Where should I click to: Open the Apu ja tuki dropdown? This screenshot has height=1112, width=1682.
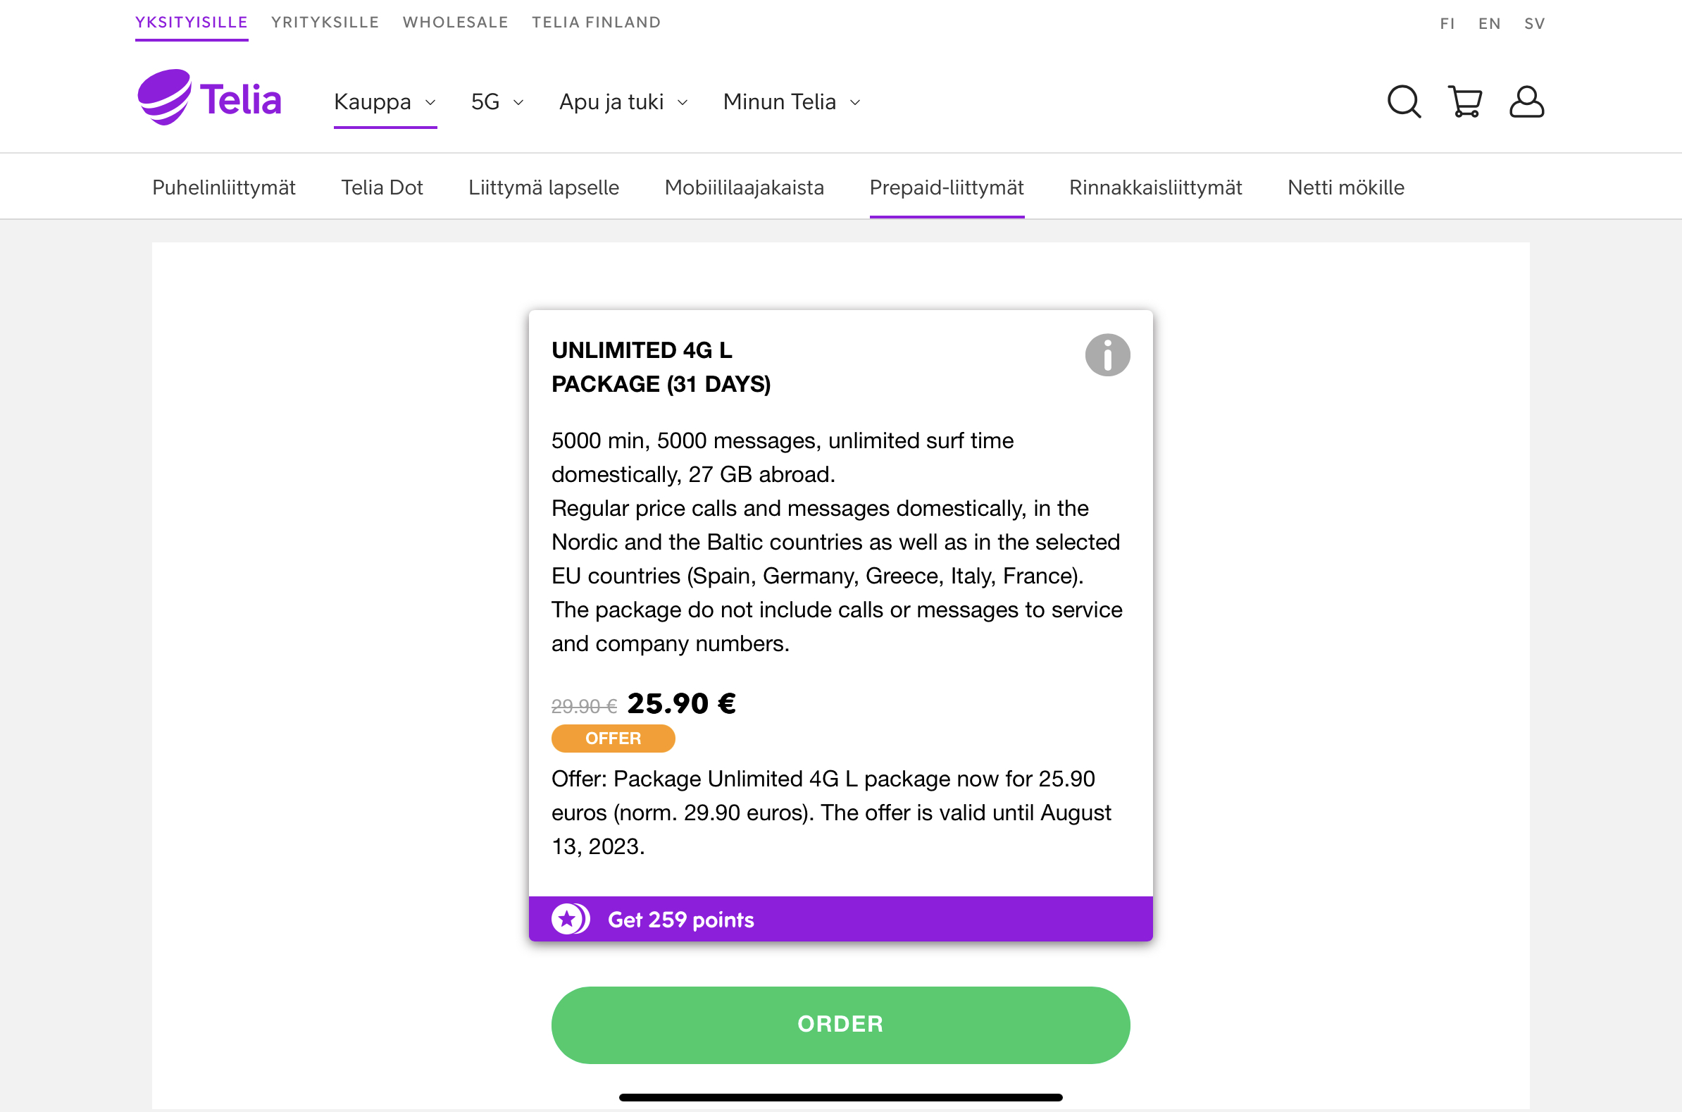tap(623, 102)
